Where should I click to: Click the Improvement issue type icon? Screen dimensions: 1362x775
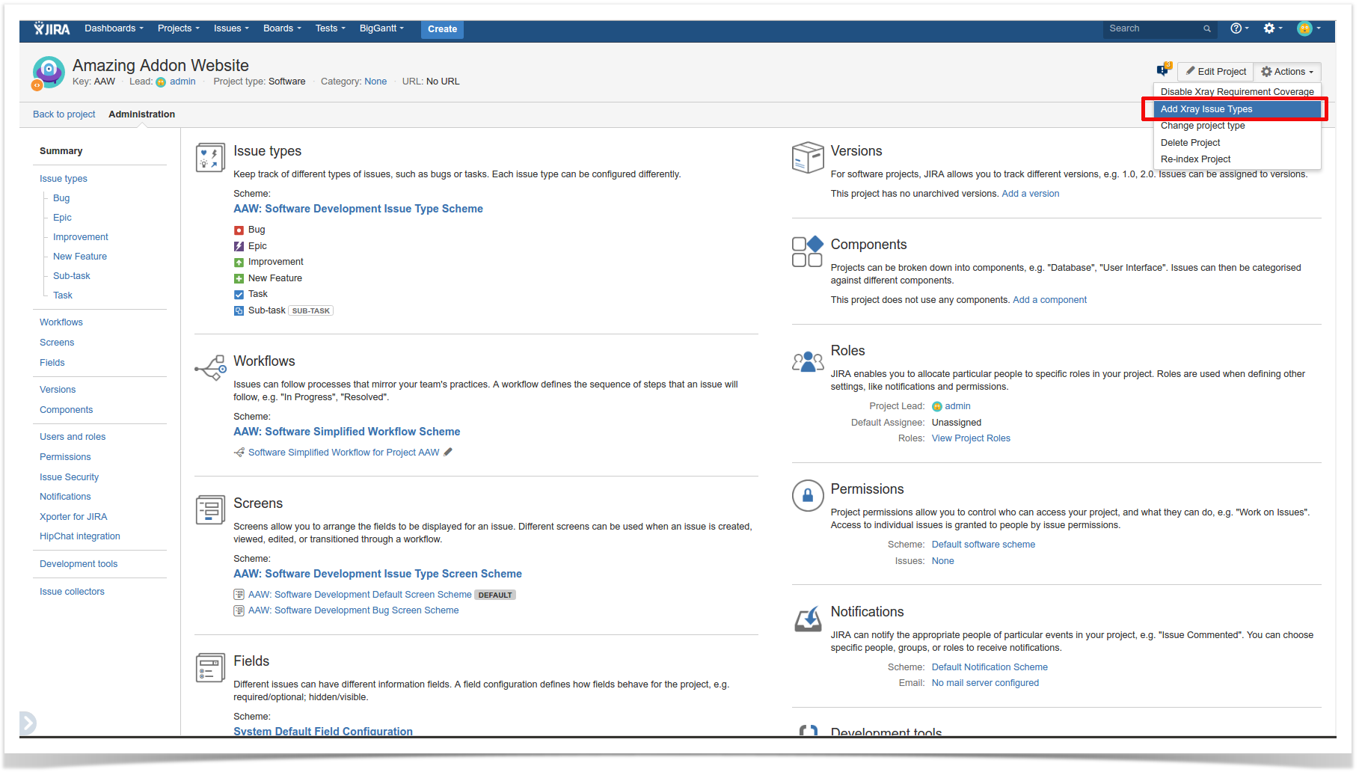tap(239, 262)
